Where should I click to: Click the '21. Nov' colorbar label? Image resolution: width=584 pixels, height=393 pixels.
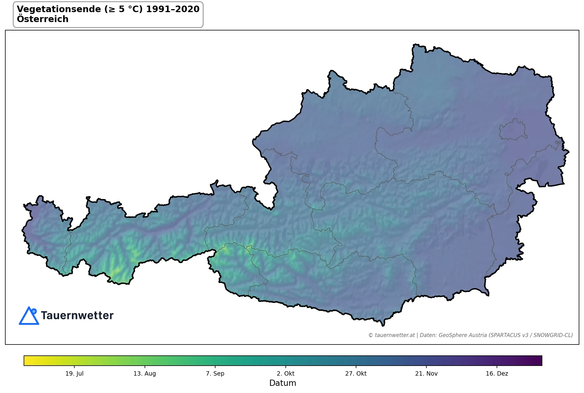click(426, 373)
